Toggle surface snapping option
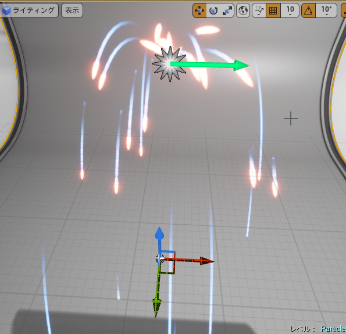Screen dimensions: 346x334 [259, 10]
